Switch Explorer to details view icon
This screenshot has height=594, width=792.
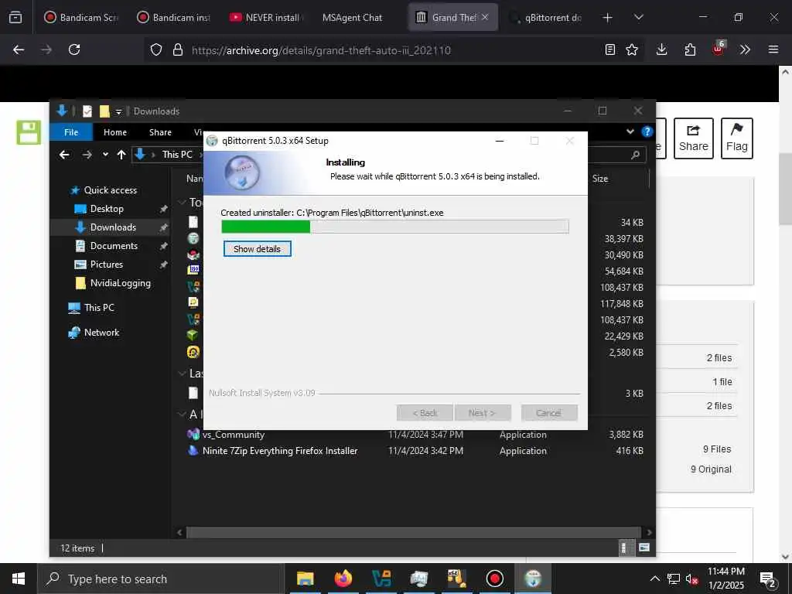tap(624, 548)
